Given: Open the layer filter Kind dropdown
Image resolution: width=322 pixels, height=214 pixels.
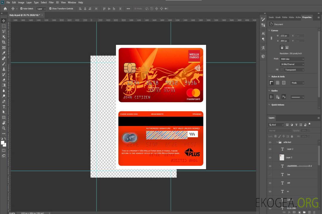Looking at the screenshot, I should (x=276, y=125).
